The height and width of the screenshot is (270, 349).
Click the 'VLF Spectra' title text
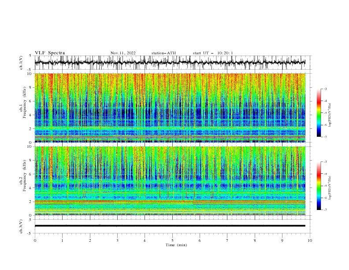pos(50,53)
